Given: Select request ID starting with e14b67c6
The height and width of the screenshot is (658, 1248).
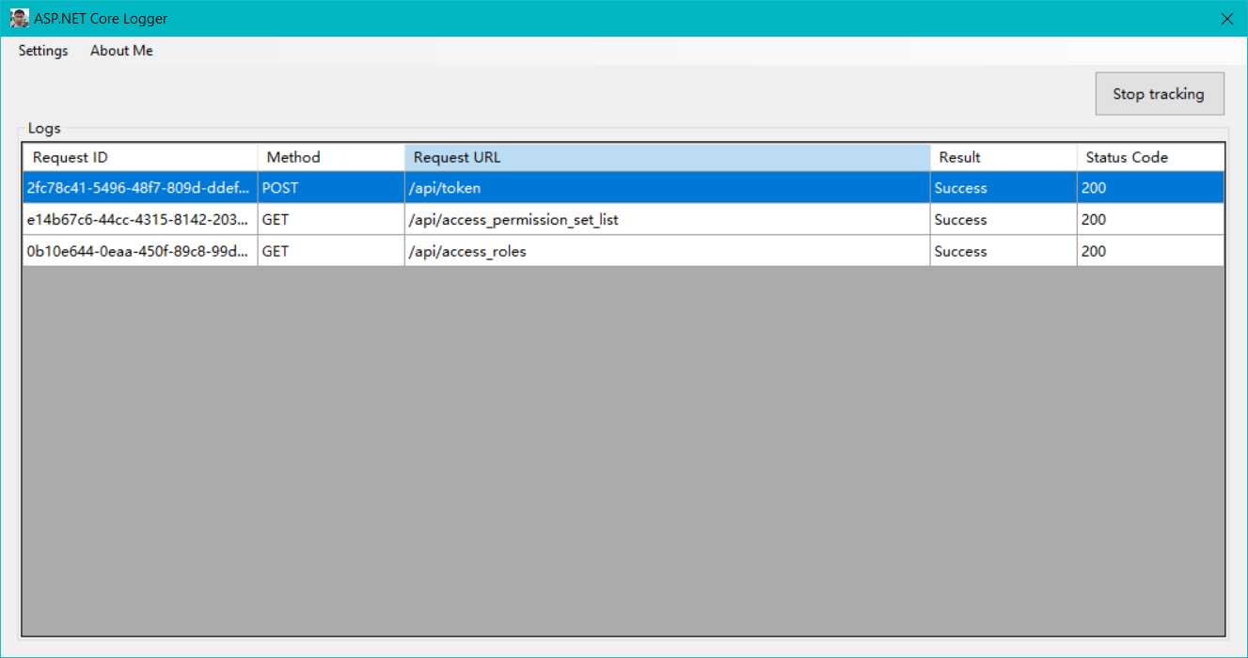Looking at the screenshot, I should tap(140, 220).
